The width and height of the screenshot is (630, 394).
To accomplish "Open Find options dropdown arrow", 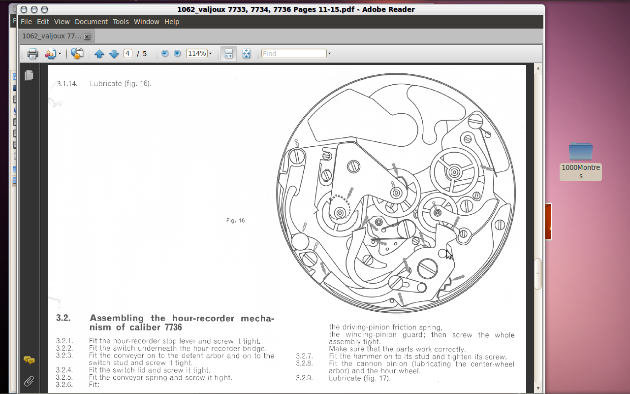I will [329, 54].
